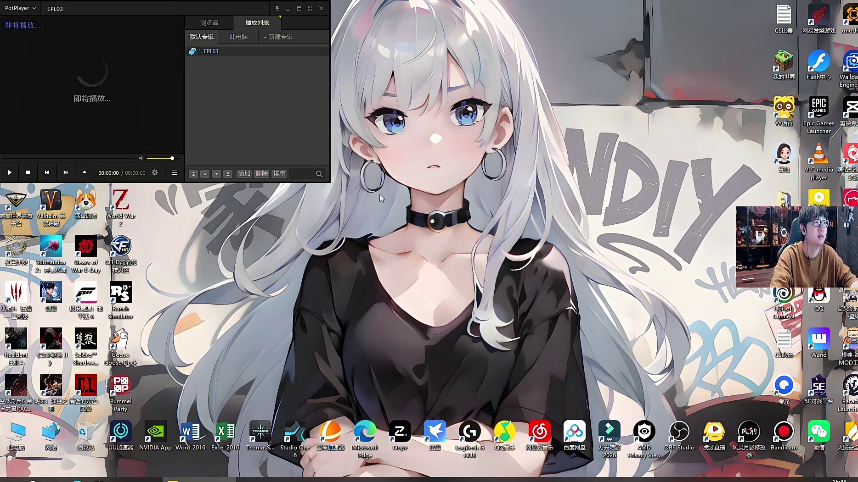Open the QQ penguin desktop icon

point(819,300)
